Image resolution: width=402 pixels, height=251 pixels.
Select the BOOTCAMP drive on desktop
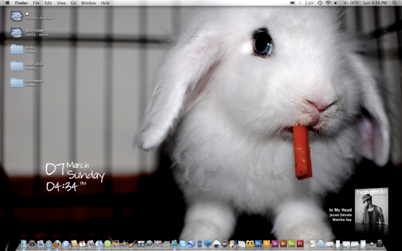click(x=17, y=31)
